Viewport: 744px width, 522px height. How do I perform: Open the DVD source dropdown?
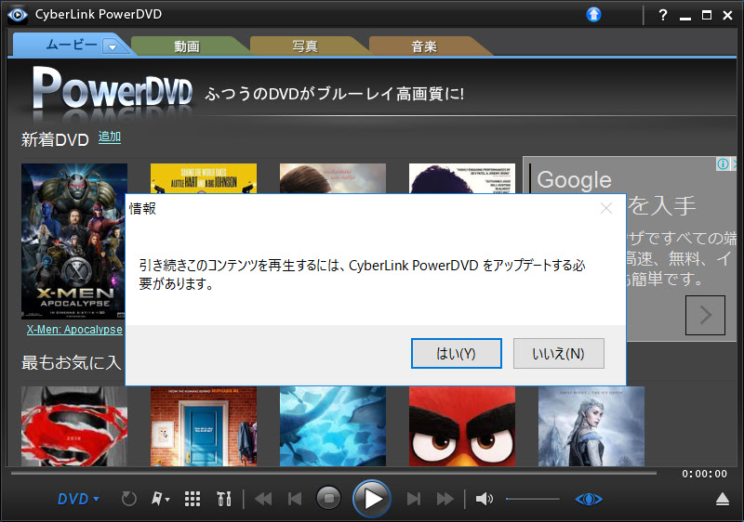pyautogui.click(x=78, y=500)
